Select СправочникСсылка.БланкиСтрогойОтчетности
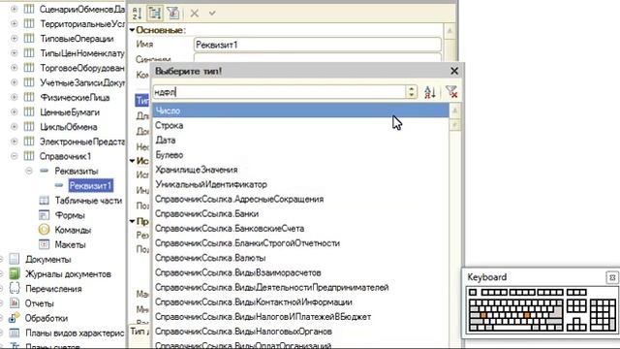 300,243
